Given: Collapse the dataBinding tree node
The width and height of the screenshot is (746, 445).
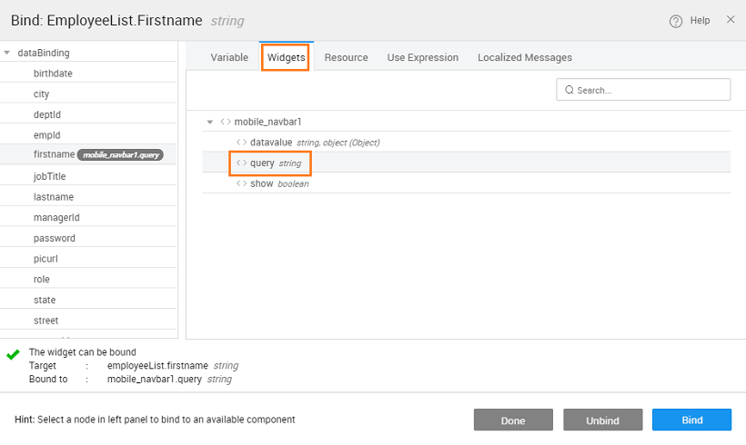Looking at the screenshot, I should 7,53.
